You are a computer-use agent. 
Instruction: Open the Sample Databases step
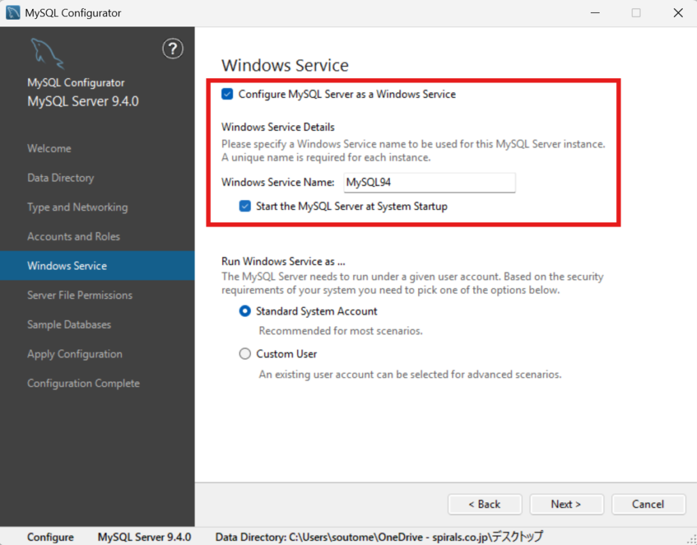tap(69, 325)
